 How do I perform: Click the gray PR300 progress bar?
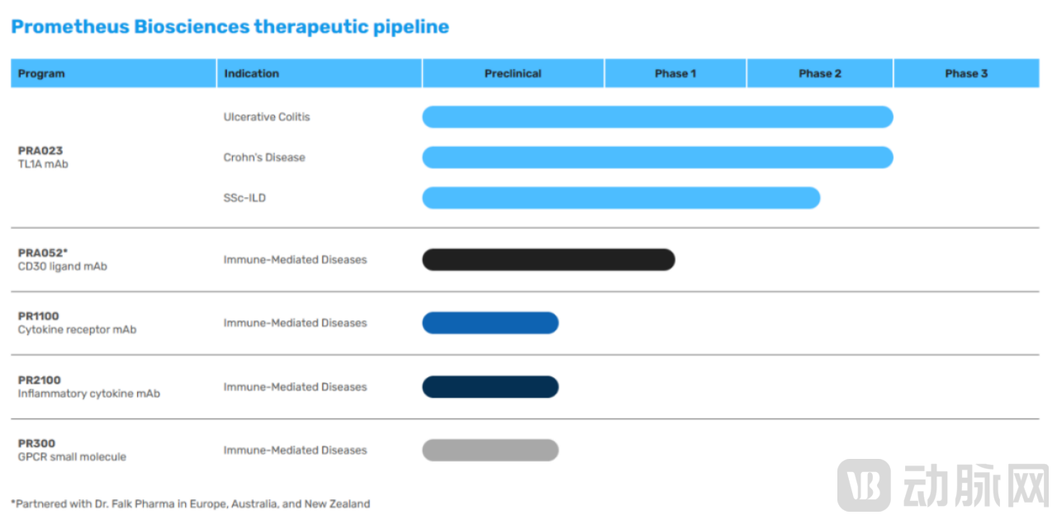click(491, 451)
